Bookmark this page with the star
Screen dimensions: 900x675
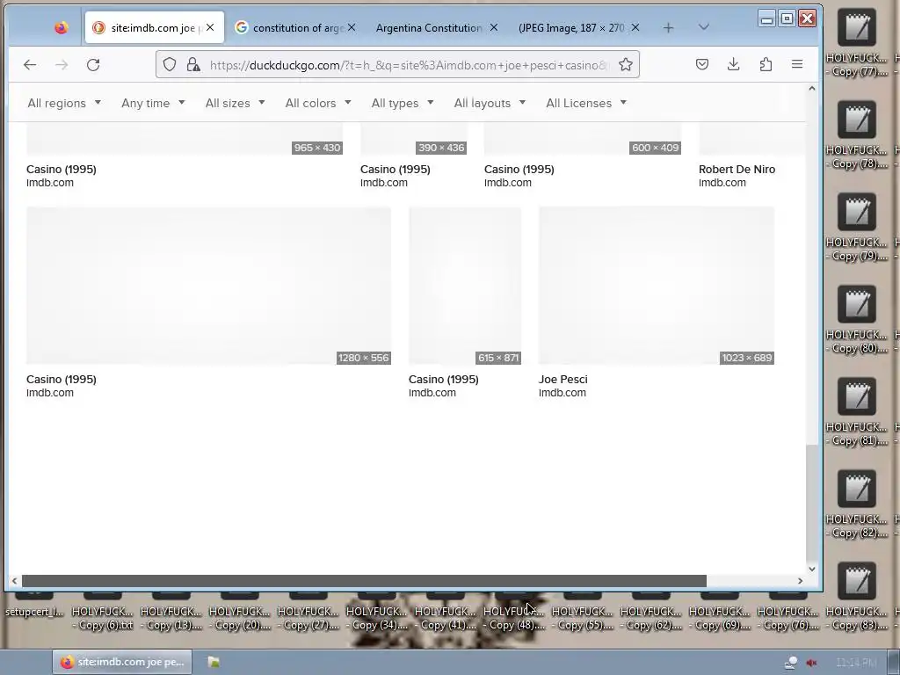[x=626, y=64]
